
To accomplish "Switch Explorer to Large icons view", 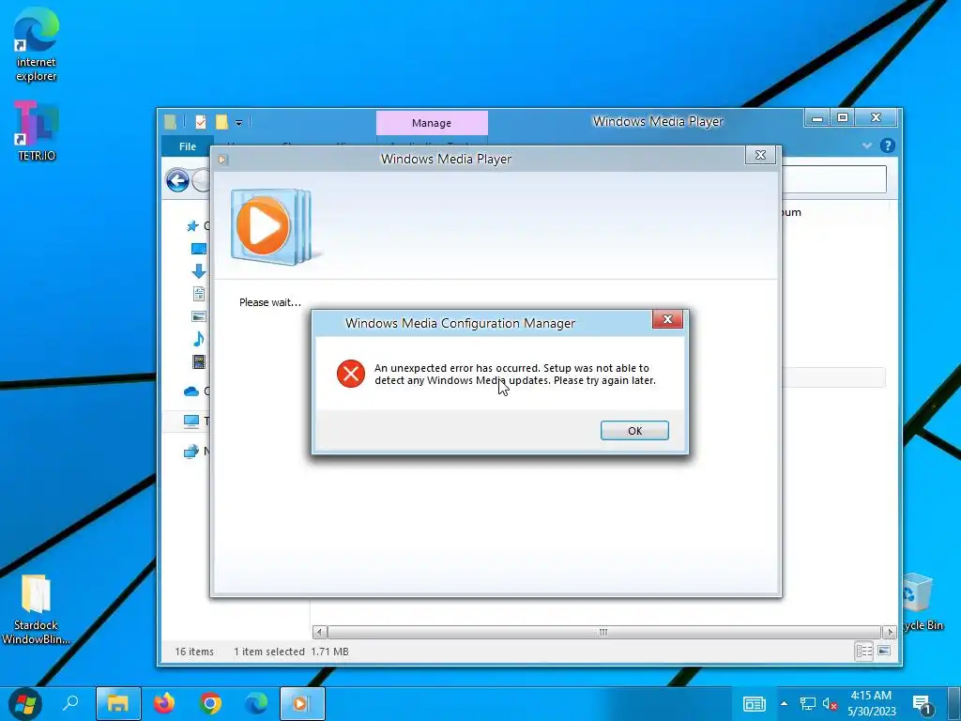I will (884, 652).
